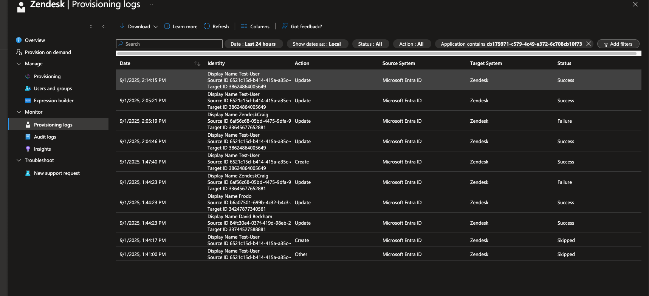Click the 1:44:17 PM Skipped status
Image resolution: width=649 pixels, height=296 pixels.
[566, 240]
